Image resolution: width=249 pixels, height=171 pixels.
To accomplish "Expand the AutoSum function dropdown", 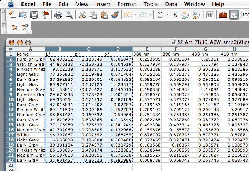I will pyautogui.click(x=167, y=14).
